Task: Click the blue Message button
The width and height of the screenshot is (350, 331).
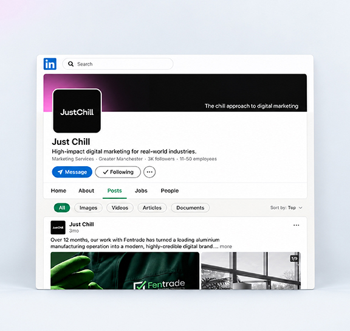Action: (x=72, y=172)
